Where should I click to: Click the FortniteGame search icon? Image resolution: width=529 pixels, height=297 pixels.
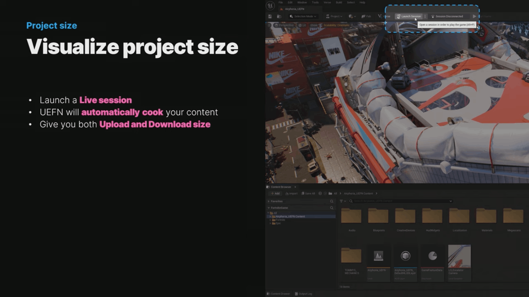[x=332, y=208]
